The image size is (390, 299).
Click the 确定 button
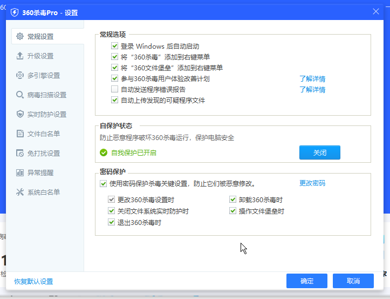[307, 281]
